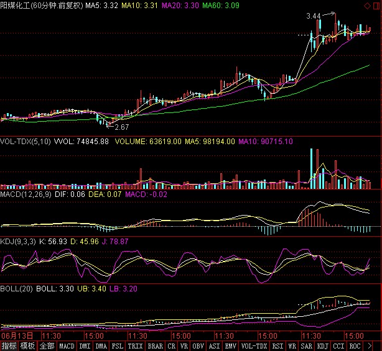Viewport: 382px width, 351px height.
Task: Open the VOL-TDX tab in bottom bar
Action: [x=254, y=346]
